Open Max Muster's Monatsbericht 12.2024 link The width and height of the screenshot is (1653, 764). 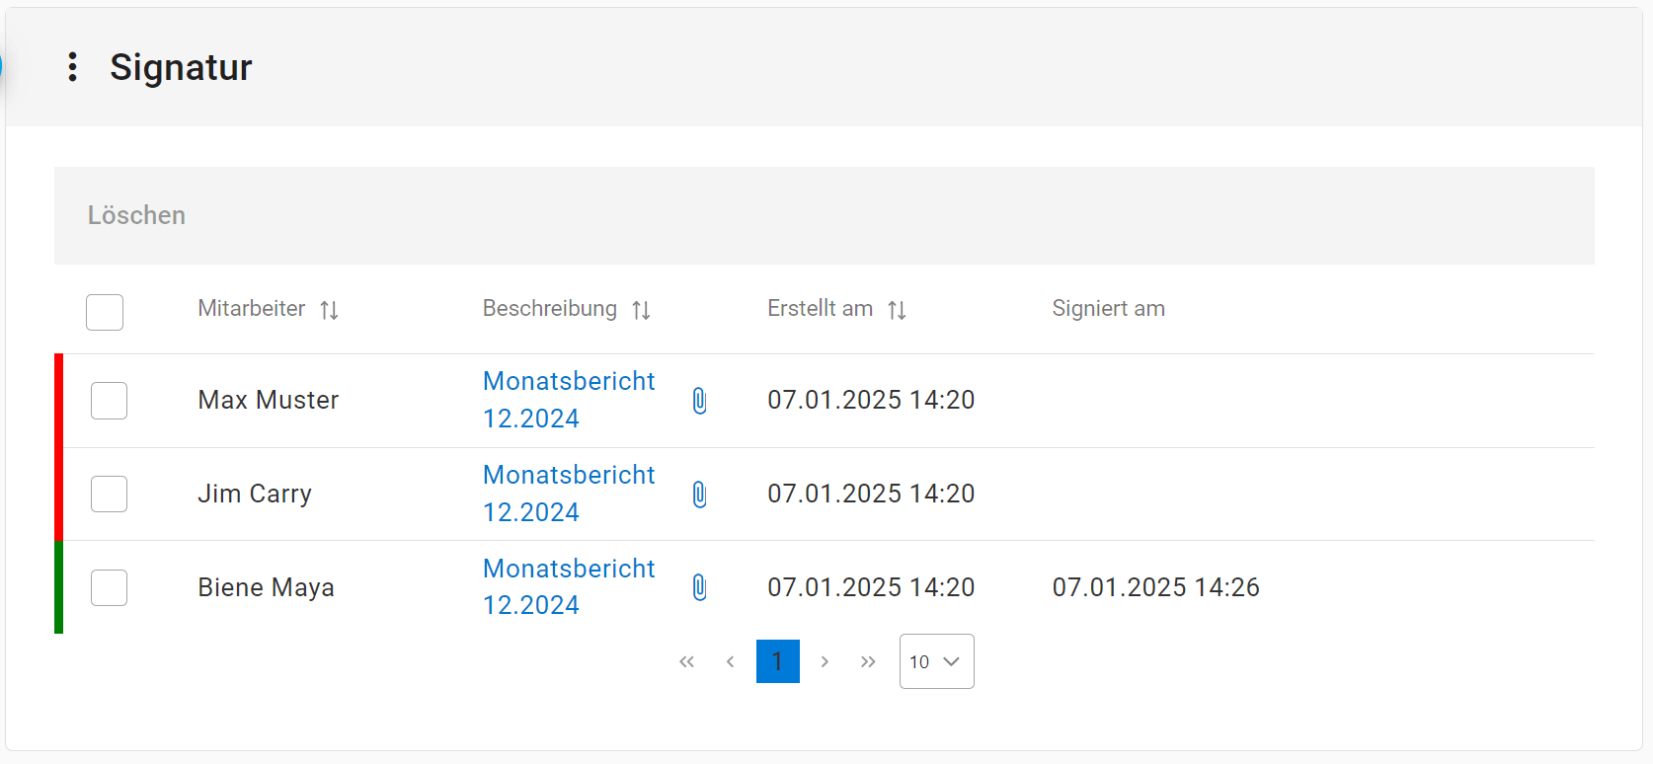(568, 399)
